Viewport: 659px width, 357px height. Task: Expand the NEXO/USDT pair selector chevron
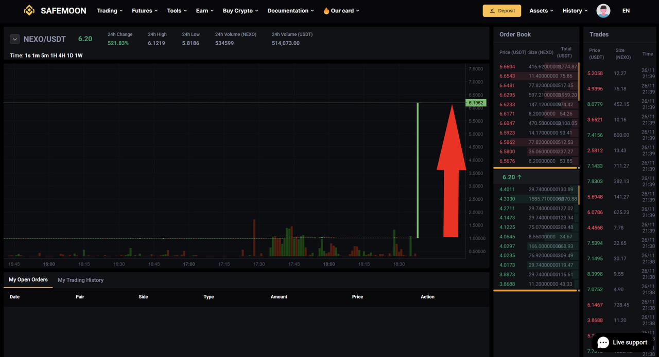(15, 39)
